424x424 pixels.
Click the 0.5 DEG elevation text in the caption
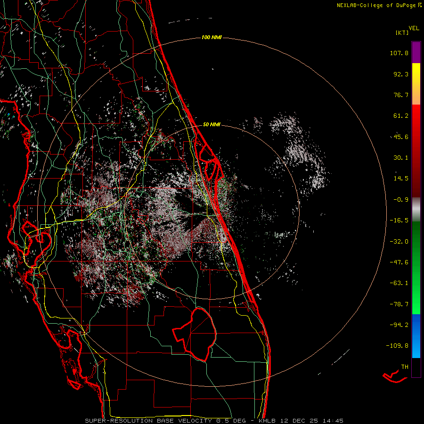[231, 421]
